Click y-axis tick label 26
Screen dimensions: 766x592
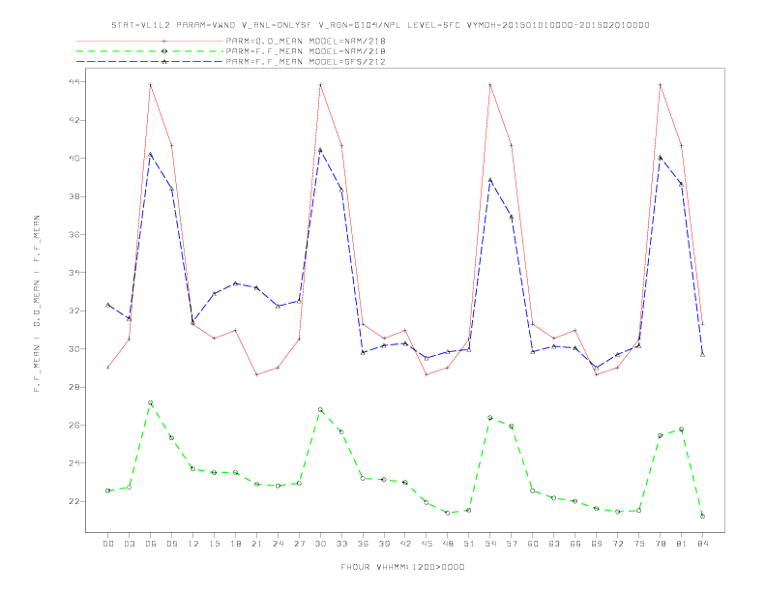pyautogui.click(x=74, y=425)
